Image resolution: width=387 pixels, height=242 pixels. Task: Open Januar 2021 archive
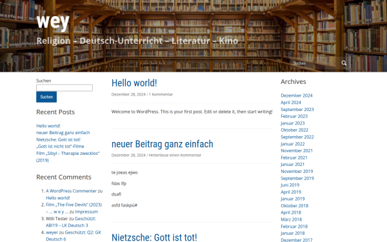tap(292, 164)
